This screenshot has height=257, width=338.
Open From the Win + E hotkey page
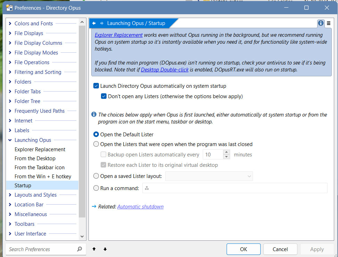click(x=43, y=177)
